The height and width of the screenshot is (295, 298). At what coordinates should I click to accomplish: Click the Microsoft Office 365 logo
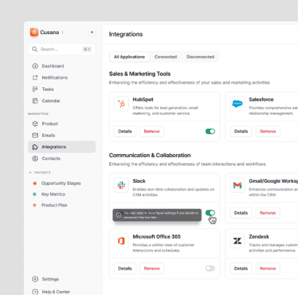point(121,241)
